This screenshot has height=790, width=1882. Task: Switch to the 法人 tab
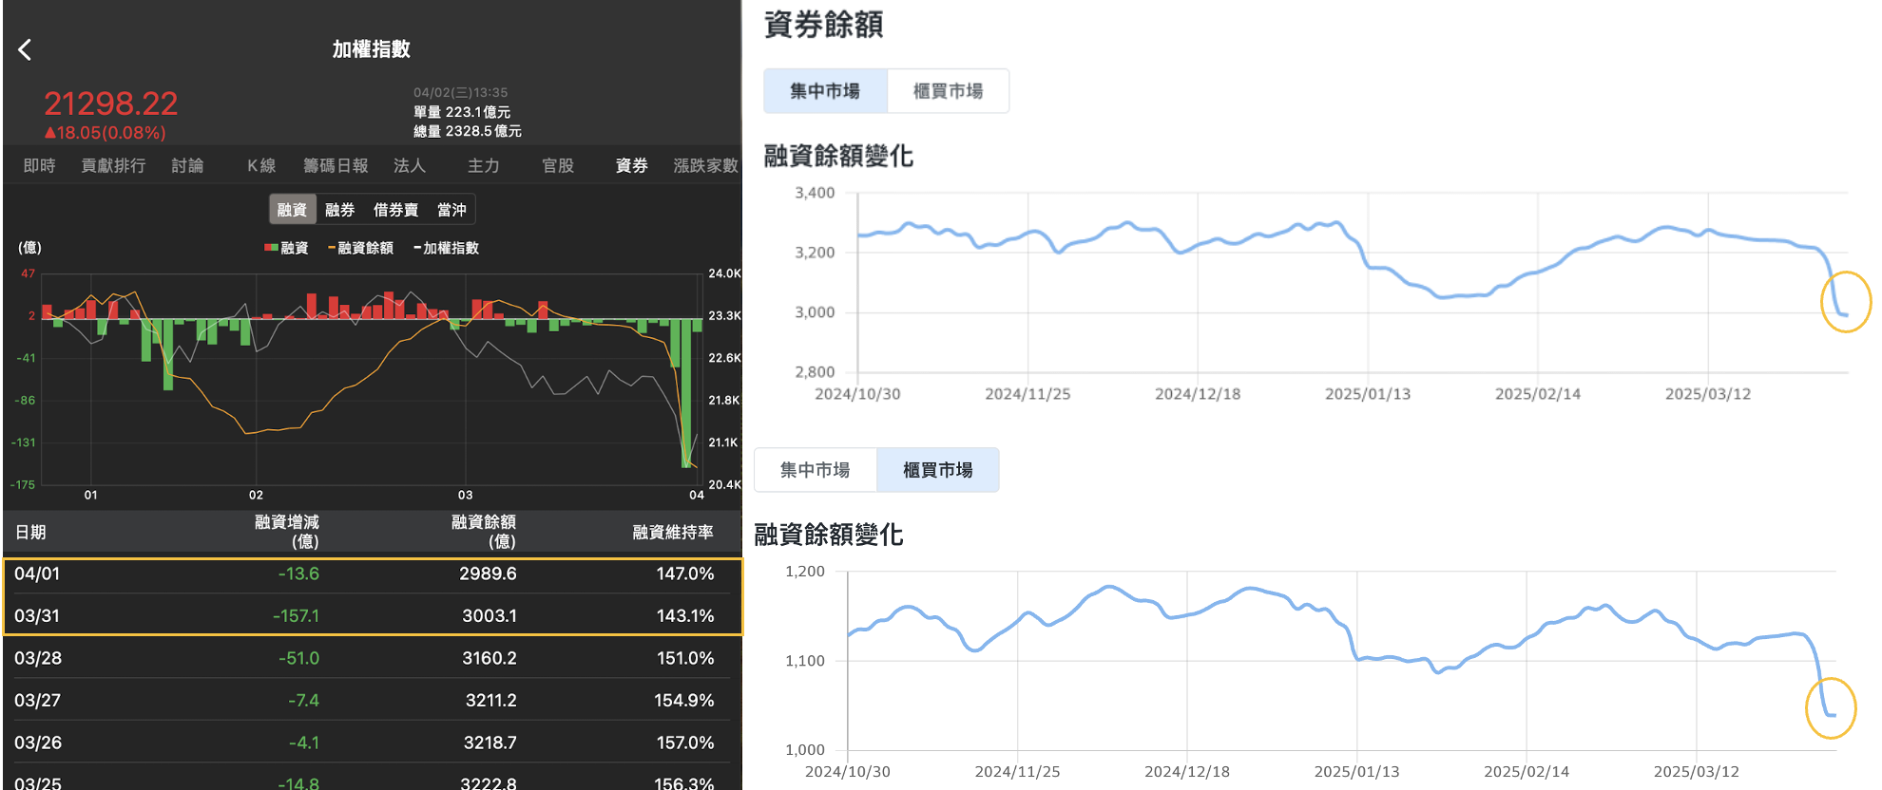click(409, 166)
